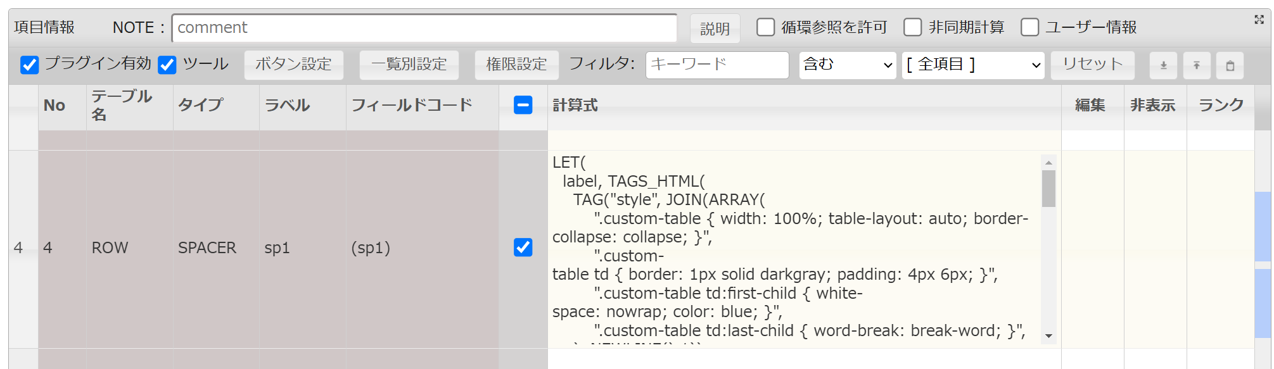Click the formula scrollbar thumb
Image resolution: width=1274 pixels, height=369 pixels.
(x=1048, y=189)
